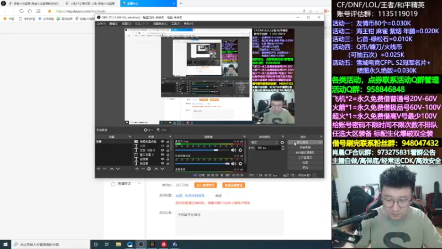Pop out Audio Mixer dock via header icon
The height and width of the screenshot is (249, 442).
[x=244, y=137]
